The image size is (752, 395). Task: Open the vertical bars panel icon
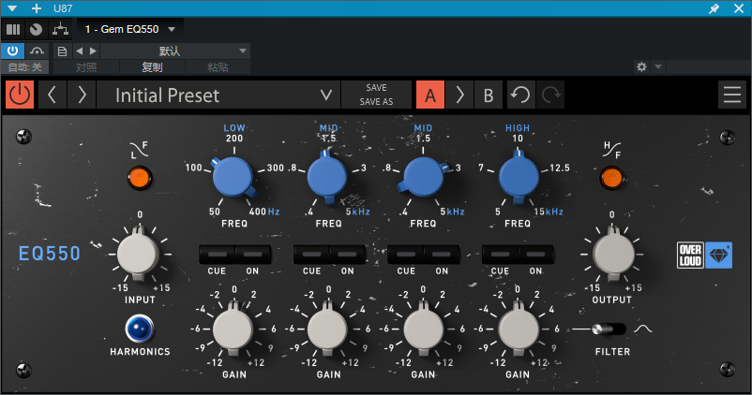click(x=13, y=29)
